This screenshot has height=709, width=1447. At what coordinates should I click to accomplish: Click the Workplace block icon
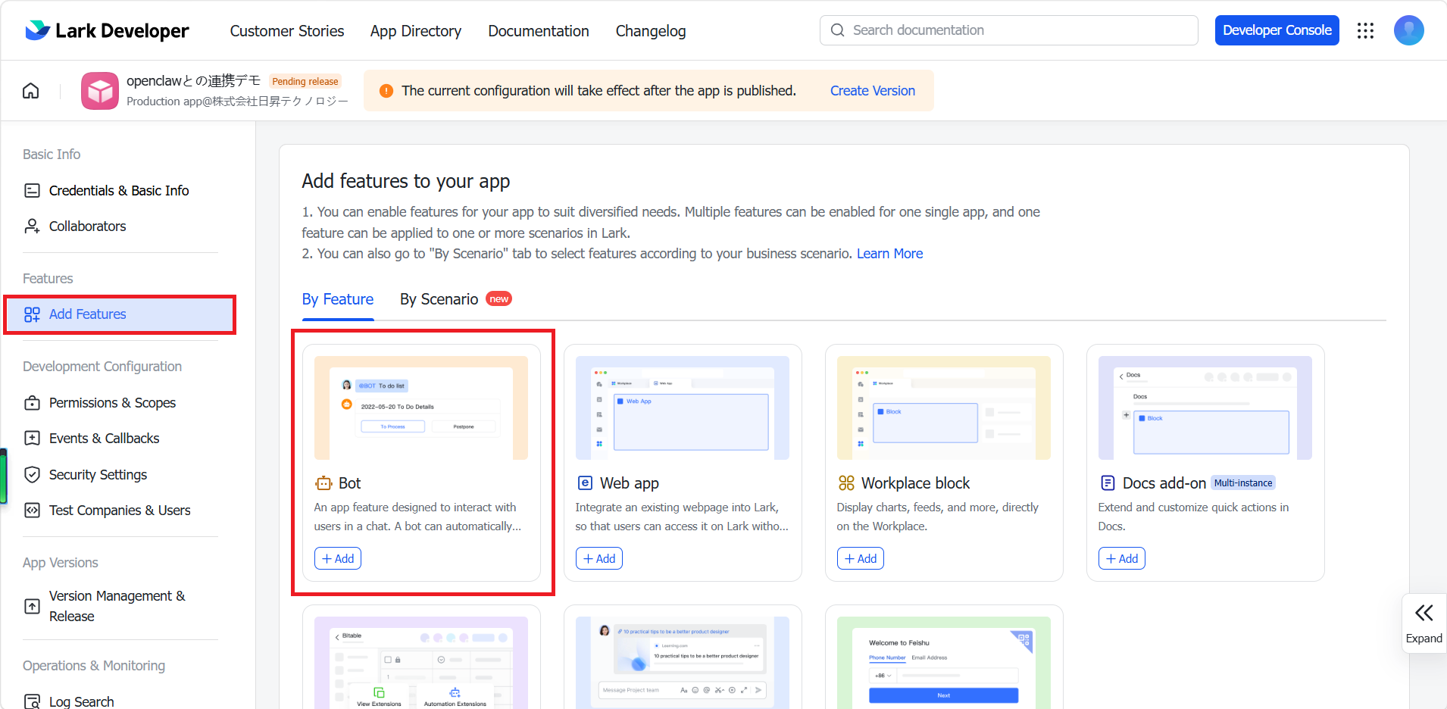pos(846,483)
